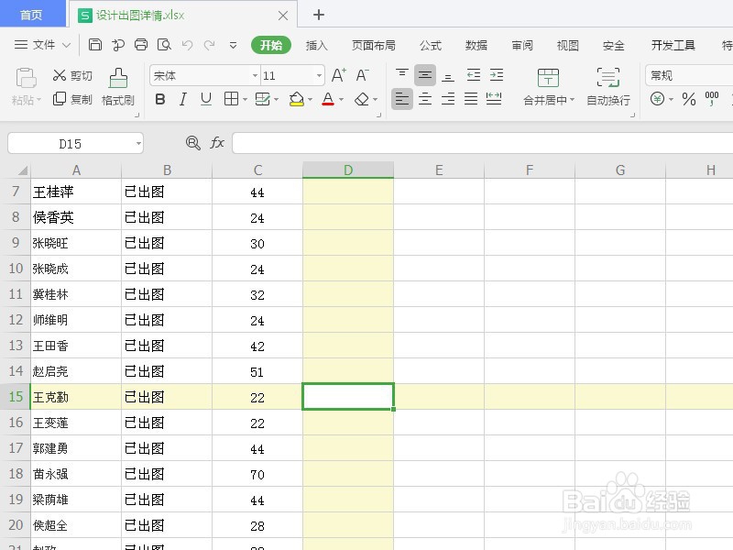Click the 开始 ribbon button
This screenshot has height=550, width=733.
(x=271, y=45)
